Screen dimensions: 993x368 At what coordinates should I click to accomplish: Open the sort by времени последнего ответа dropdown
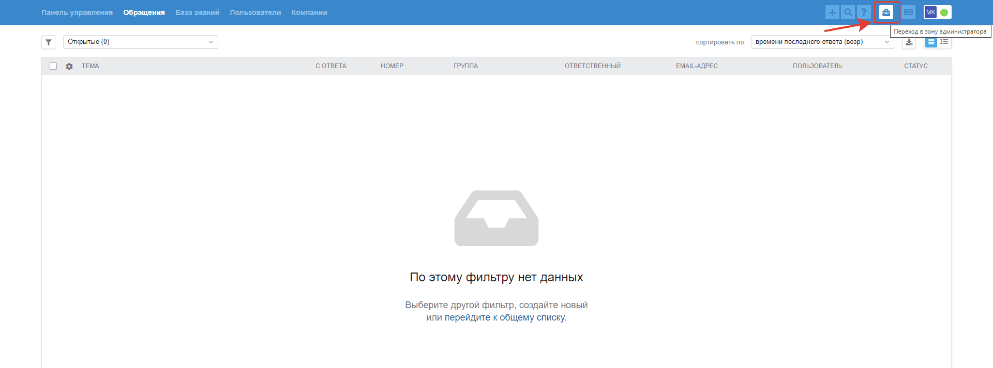[822, 42]
